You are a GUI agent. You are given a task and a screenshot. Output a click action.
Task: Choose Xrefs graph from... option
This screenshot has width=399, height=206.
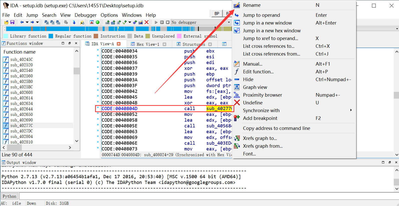click(294, 146)
